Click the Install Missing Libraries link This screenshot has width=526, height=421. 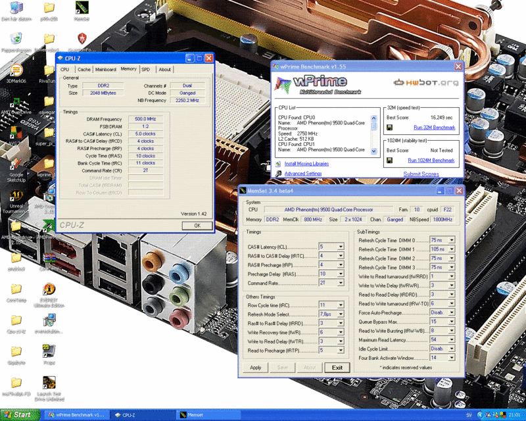[306, 164]
